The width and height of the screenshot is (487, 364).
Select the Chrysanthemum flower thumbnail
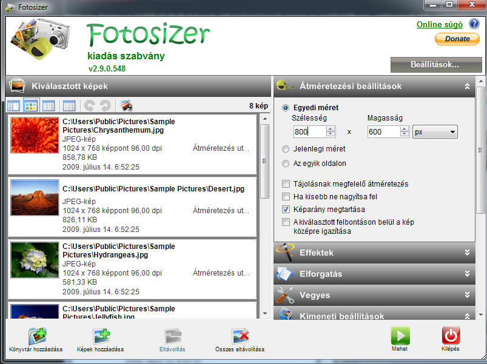click(35, 135)
